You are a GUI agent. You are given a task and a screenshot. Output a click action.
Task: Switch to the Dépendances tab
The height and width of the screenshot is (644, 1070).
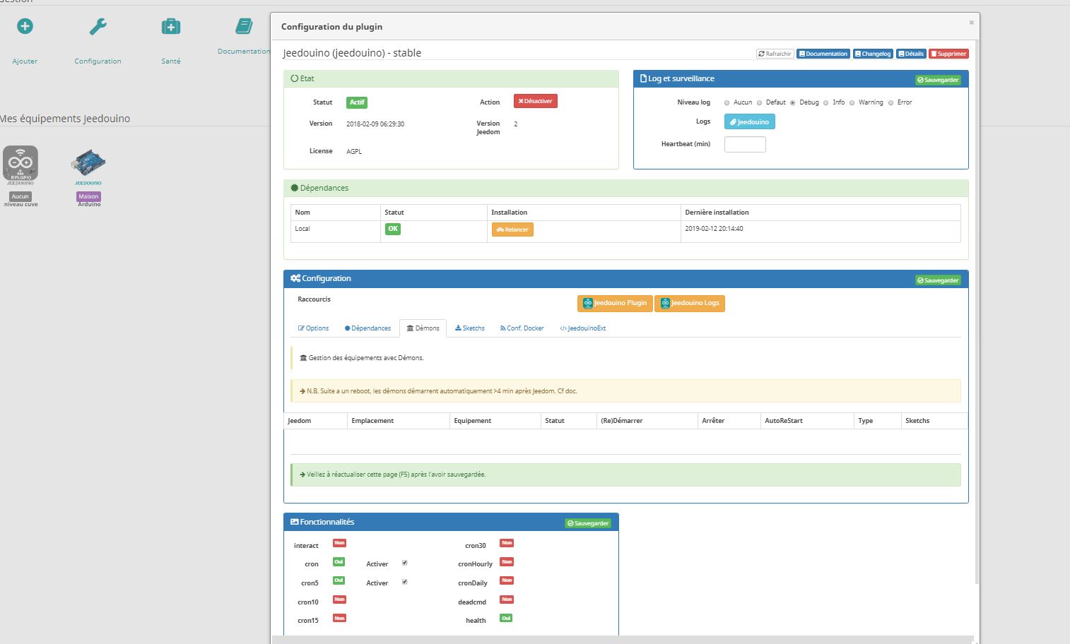pos(368,328)
